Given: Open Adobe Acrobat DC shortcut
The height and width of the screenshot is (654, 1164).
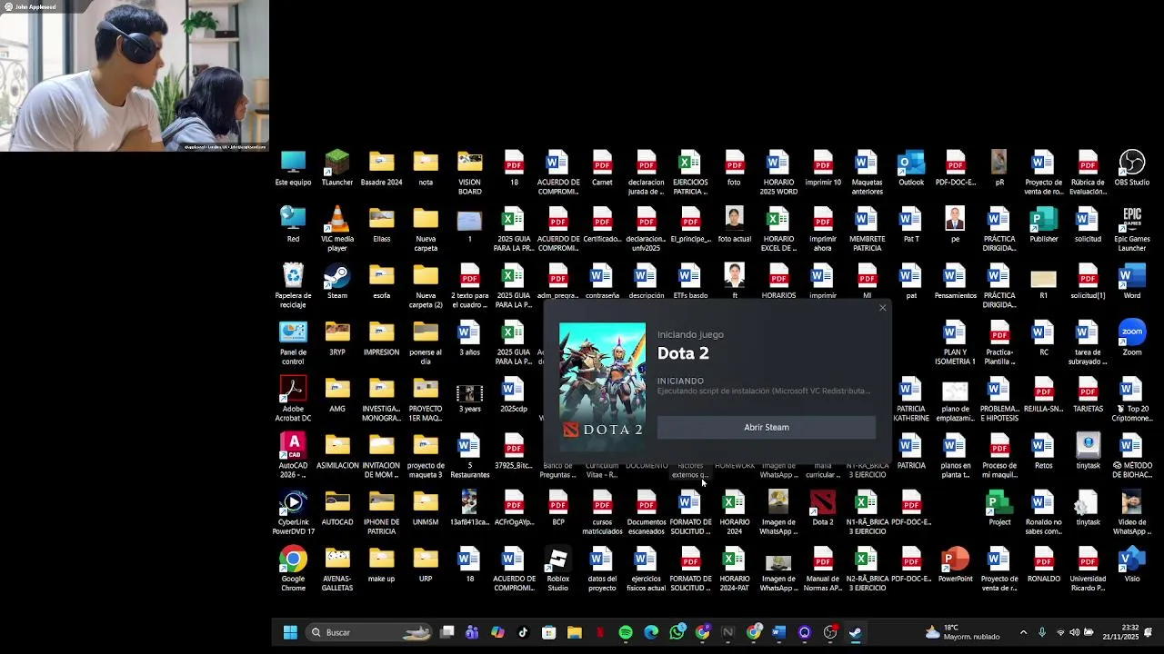Looking at the screenshot, I should tap(293, 399).
